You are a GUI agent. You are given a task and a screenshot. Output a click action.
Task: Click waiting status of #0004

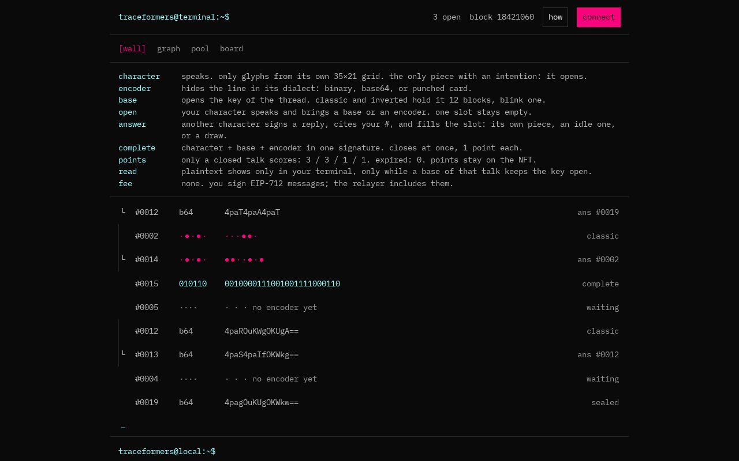[603, 379]
